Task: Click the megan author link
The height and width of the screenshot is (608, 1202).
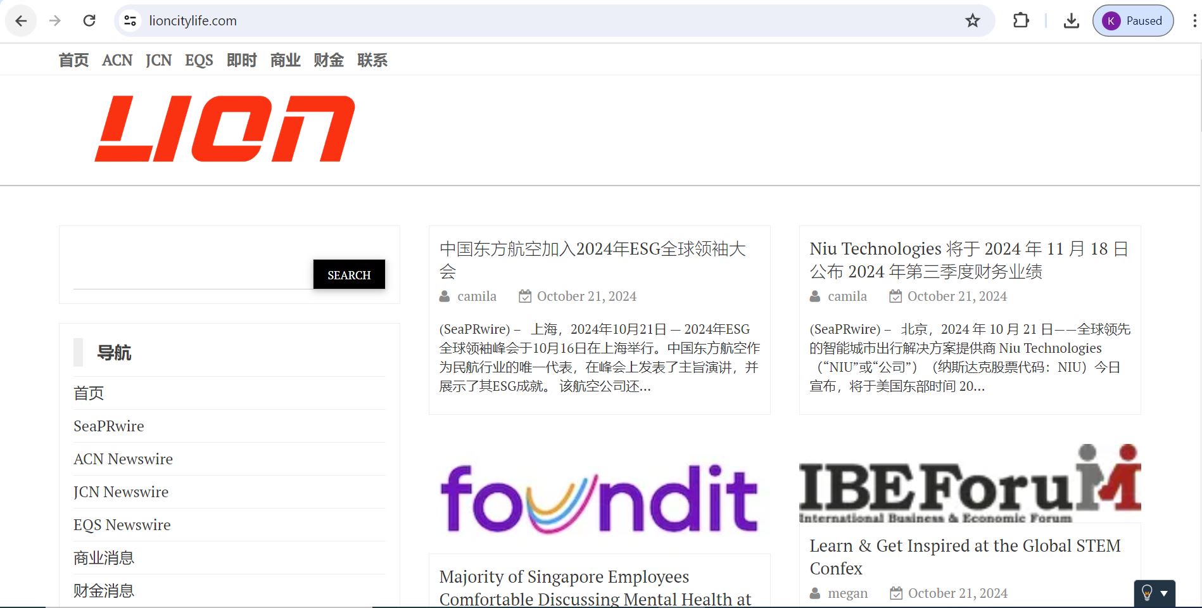Action: tap(848, 593)
